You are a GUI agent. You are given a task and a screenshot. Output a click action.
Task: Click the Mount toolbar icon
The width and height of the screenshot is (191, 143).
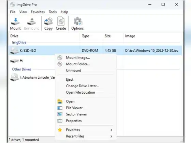pos(15,21)
